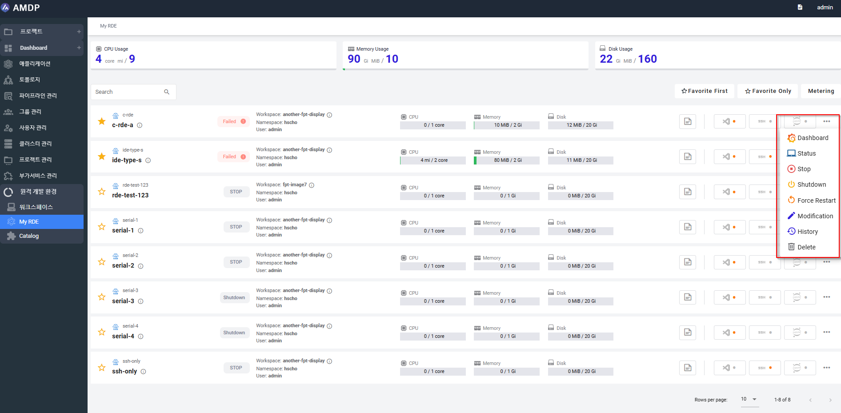Open more options dots for serial-4
Viewport: 841px width, 413px height.
coord(826,332)
